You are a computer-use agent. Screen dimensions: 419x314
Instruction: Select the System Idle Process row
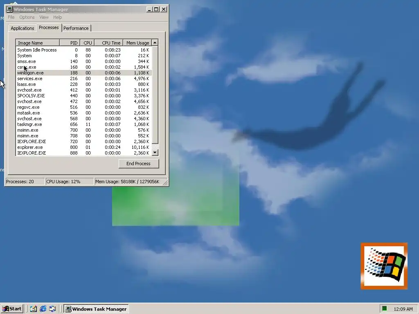point(83,50)
